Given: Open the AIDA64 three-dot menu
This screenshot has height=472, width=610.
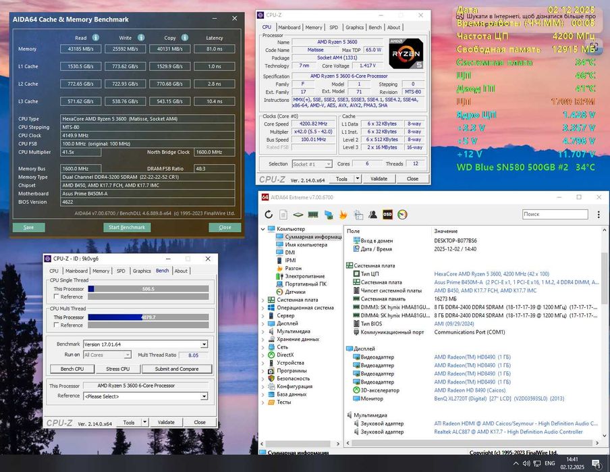Looking at the screenshot, I should point(598,215).
